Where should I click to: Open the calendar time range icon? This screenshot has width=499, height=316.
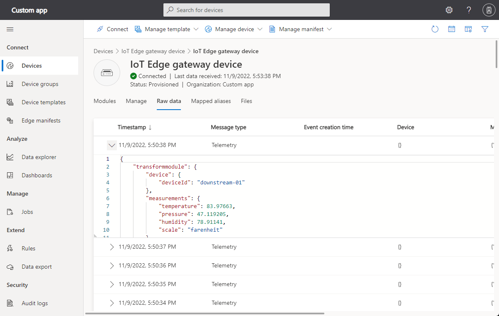tap(452, 29)
